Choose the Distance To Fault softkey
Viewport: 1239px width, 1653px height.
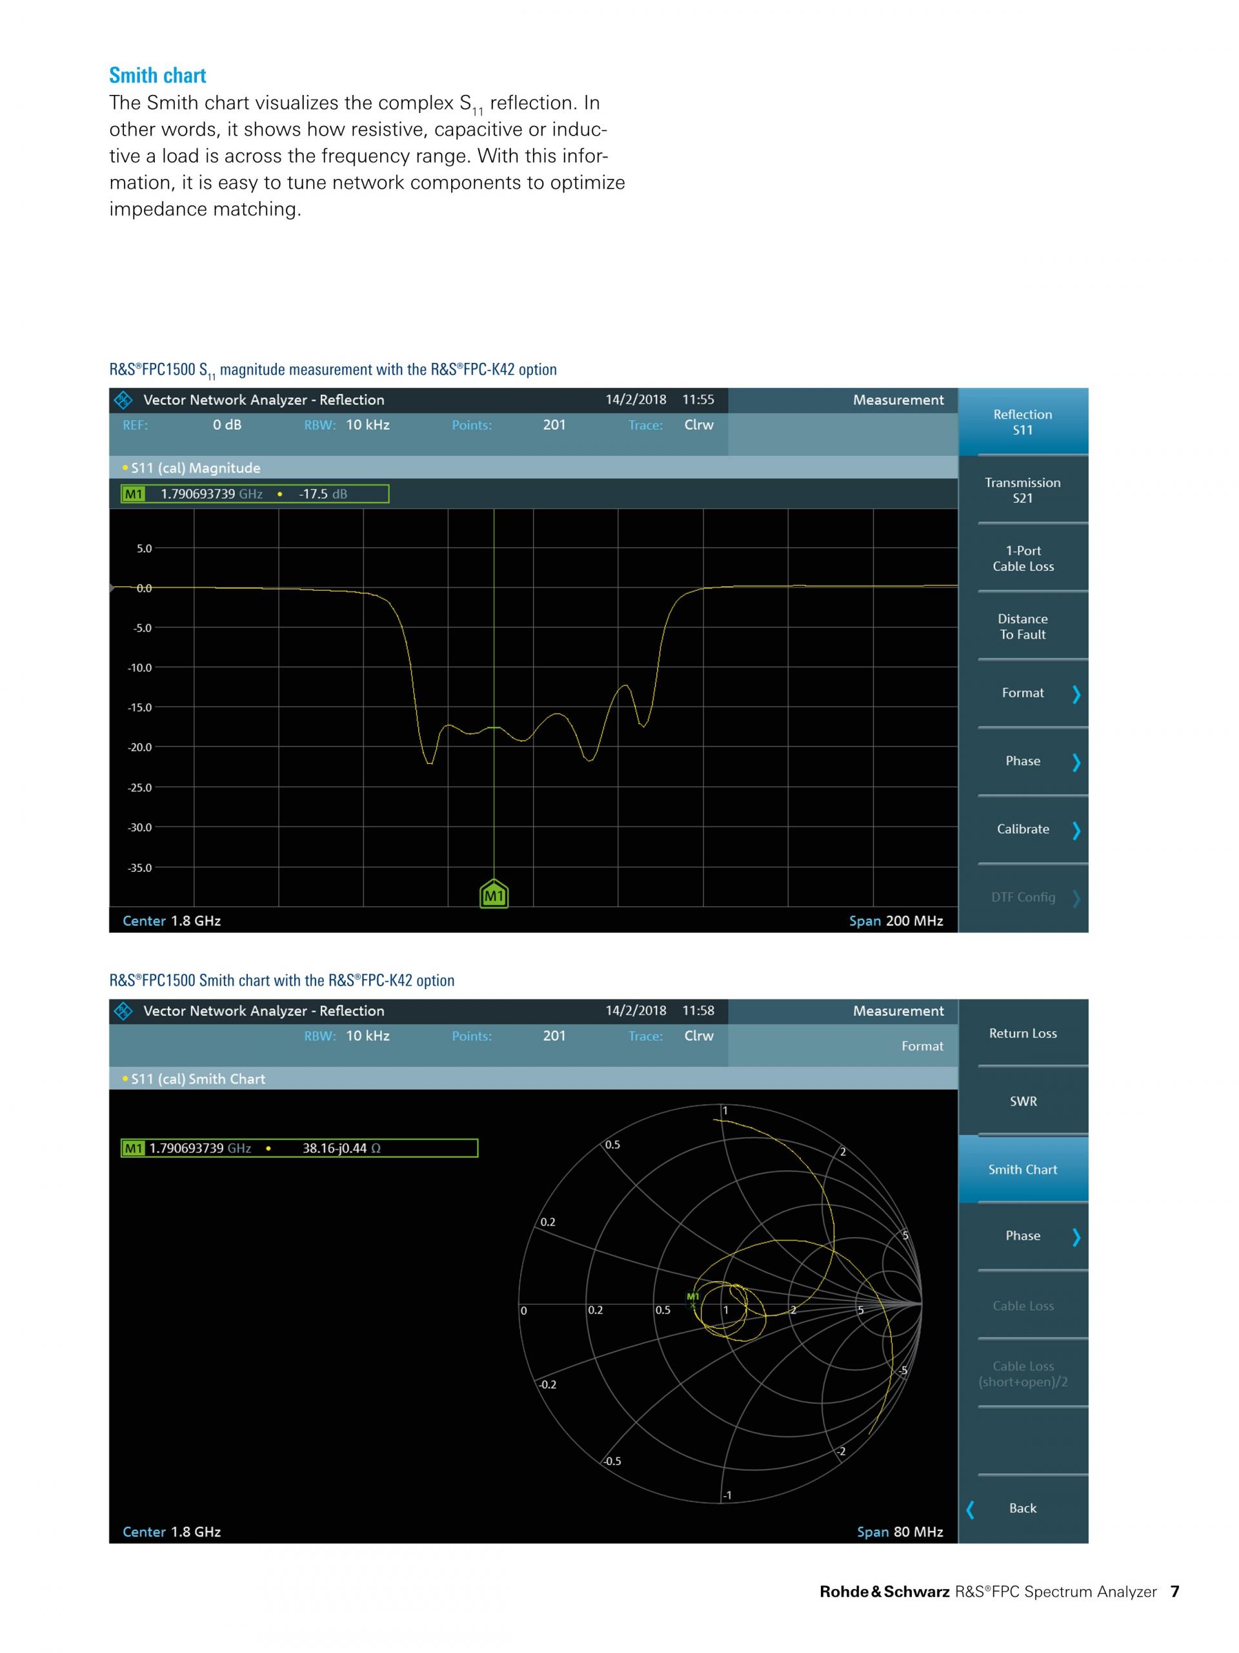click(1022, 626)
